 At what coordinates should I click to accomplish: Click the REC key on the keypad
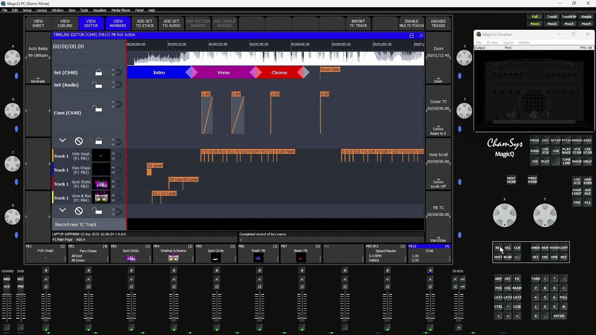tap(564, 257)
